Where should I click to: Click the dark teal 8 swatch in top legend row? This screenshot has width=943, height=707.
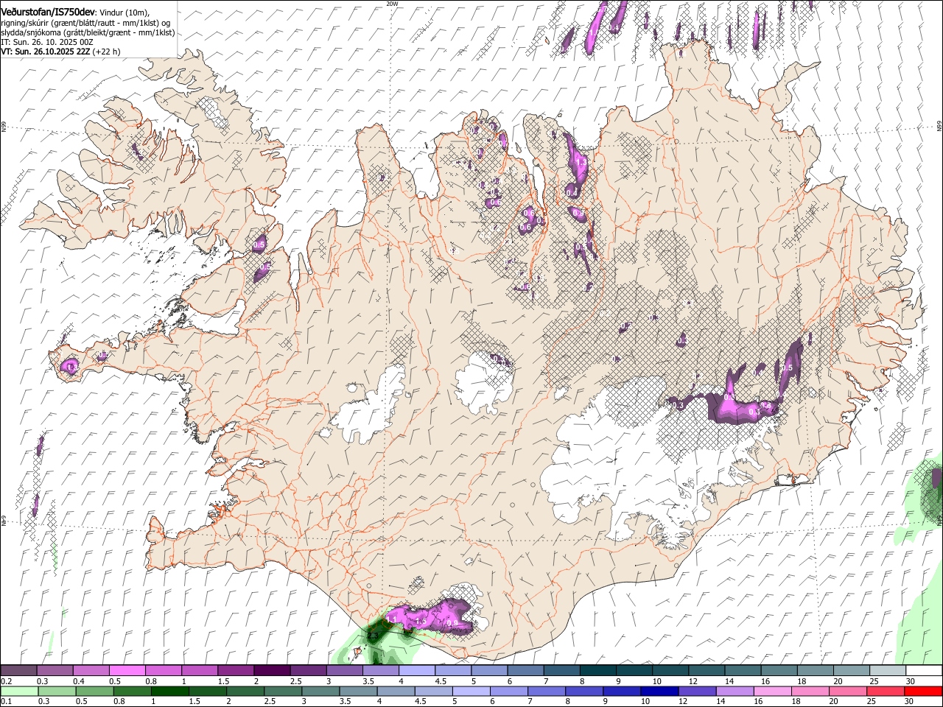click(x=597, y=671)
